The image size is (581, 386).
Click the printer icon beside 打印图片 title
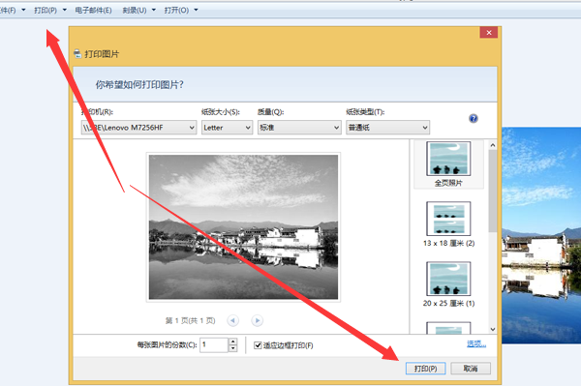tap(77, 54)
